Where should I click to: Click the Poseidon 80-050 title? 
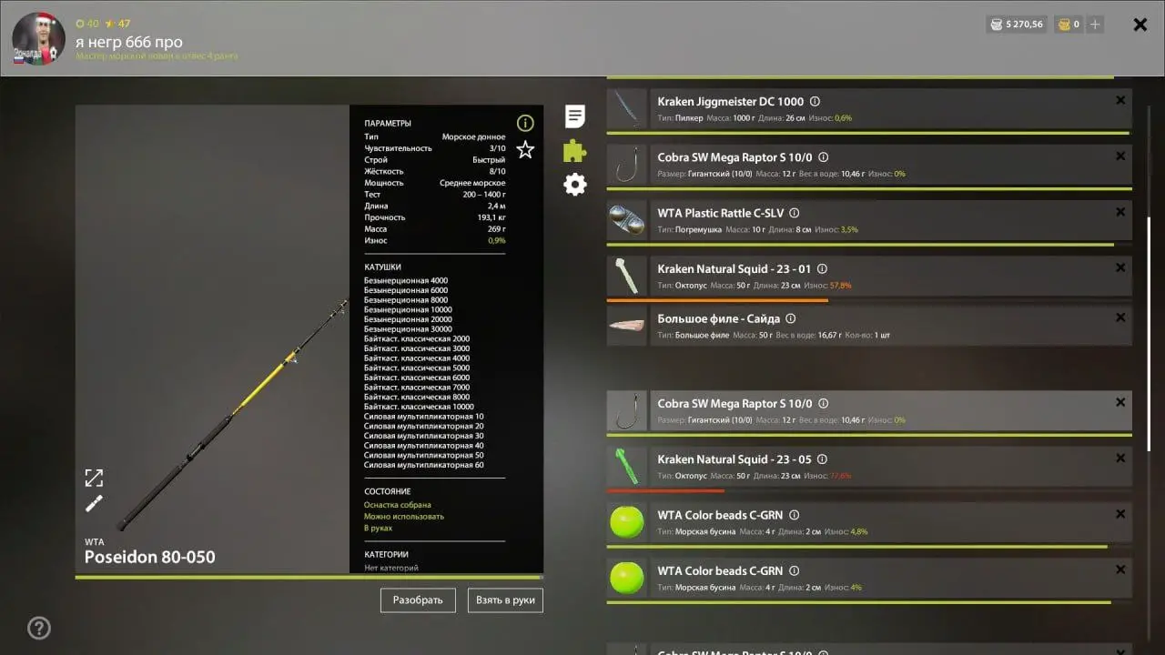point(150,557)
